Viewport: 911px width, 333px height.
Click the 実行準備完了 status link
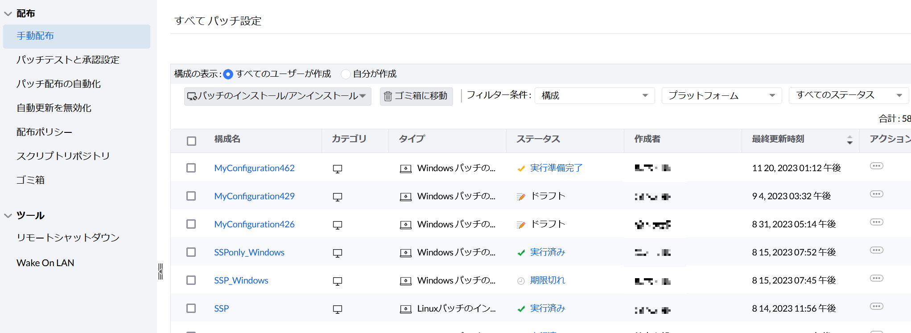point(556,168)
